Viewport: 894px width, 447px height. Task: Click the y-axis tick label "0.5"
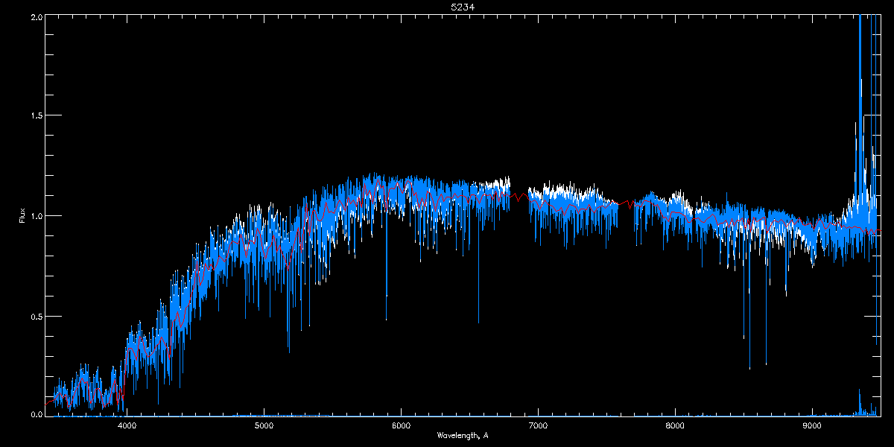tap(35, 316)
